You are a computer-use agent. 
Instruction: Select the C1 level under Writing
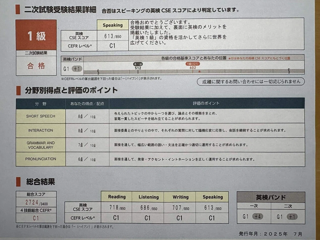[x=179, y=218]
